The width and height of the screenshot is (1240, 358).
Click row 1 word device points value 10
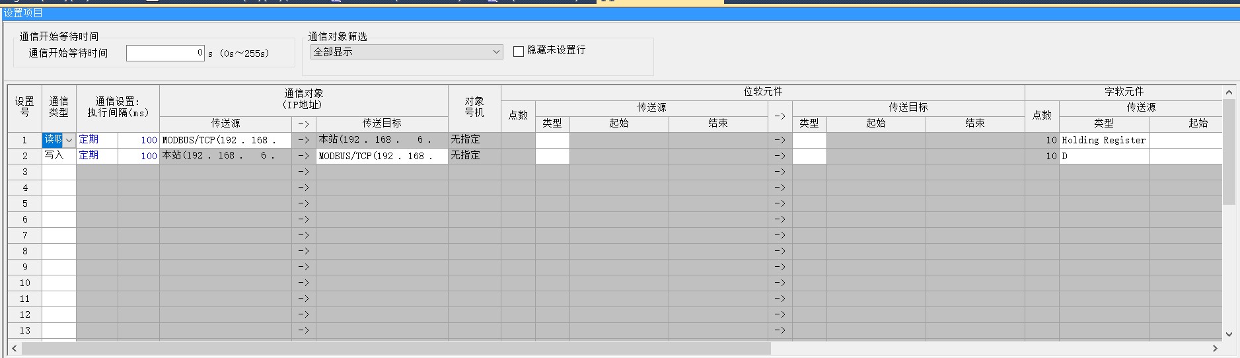[1042, 140]
